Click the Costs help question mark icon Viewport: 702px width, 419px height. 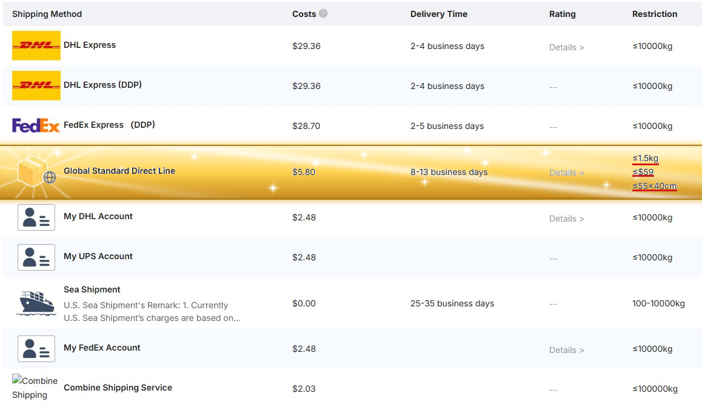(323, 13)
